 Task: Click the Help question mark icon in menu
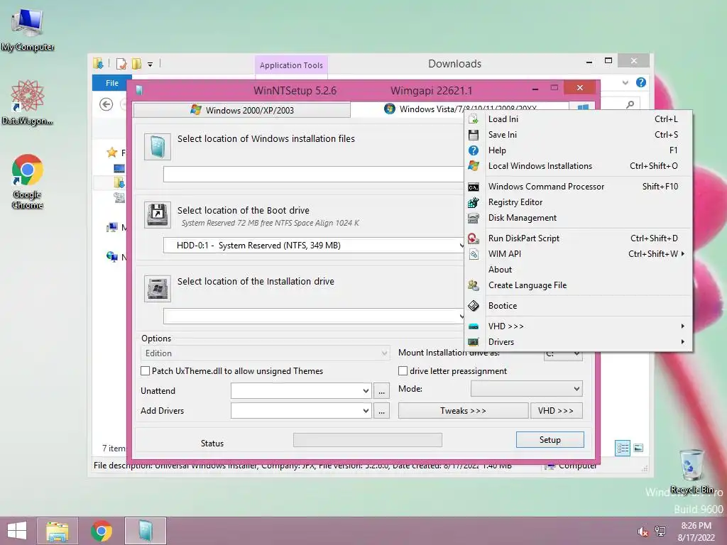point(474,150)
